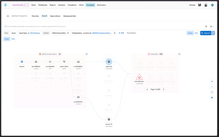219x137 pixels.
Task: Add a new query condition
Action: (121, 33)
